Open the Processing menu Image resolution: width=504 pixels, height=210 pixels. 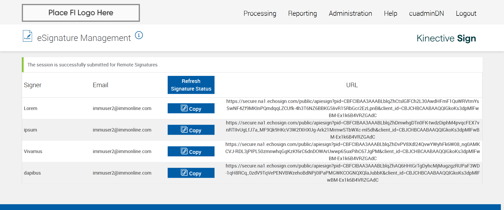pyautogui.click(x=260, y=13)
